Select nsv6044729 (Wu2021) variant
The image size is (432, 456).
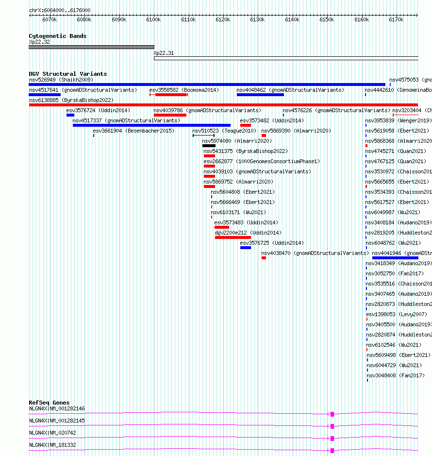[x=394, y=365]
